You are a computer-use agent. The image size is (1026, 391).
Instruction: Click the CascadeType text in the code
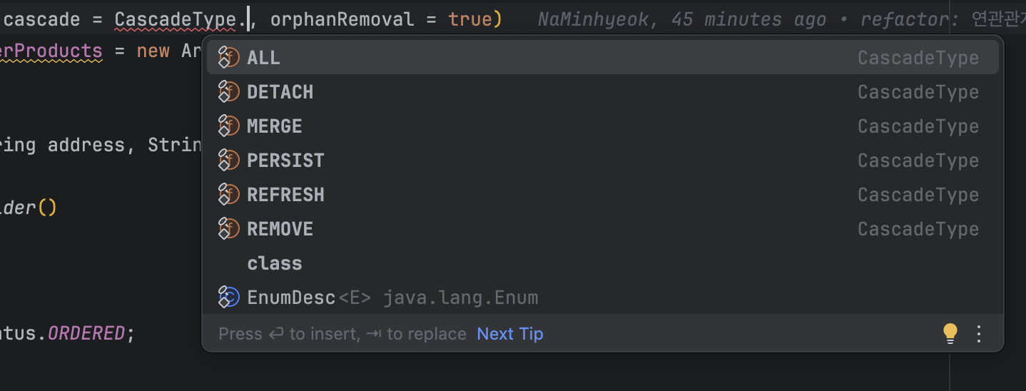(x=175, y=19)
